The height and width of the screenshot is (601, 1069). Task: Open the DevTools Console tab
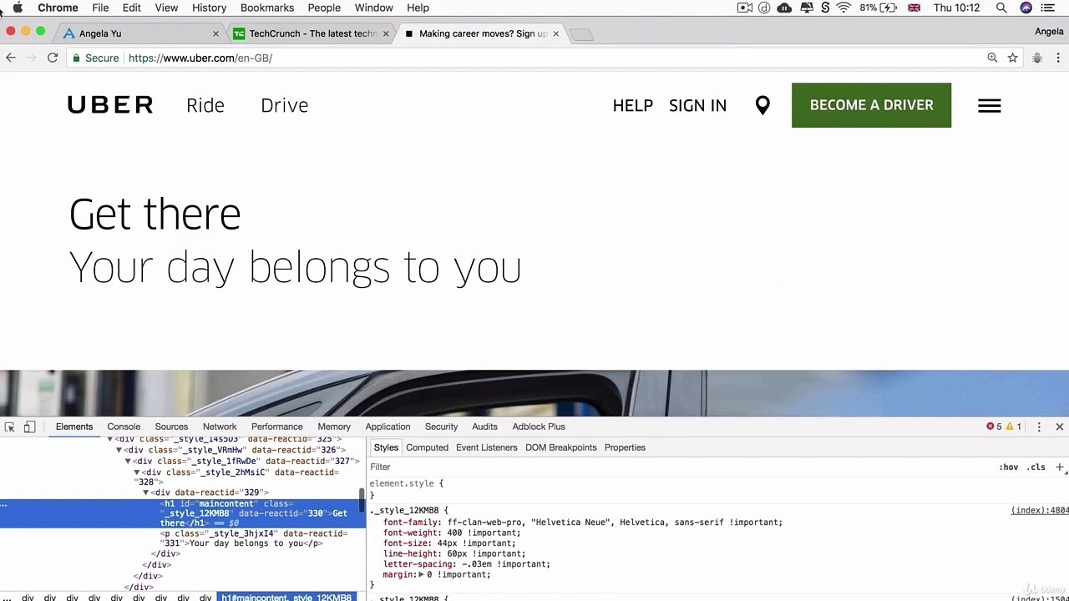124,427
